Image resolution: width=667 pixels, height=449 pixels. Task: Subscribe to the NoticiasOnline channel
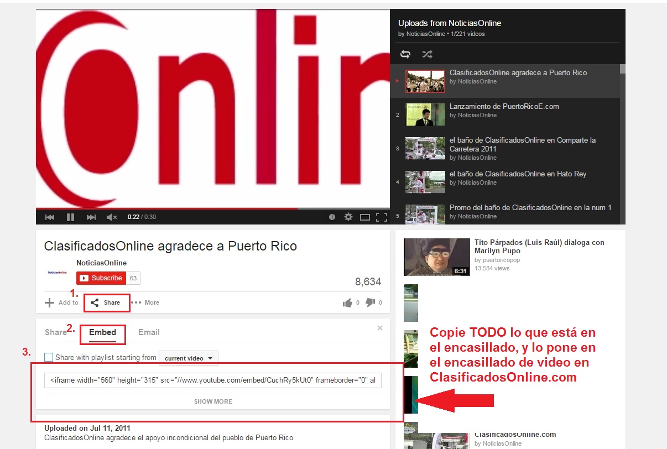tap(101, 278)
